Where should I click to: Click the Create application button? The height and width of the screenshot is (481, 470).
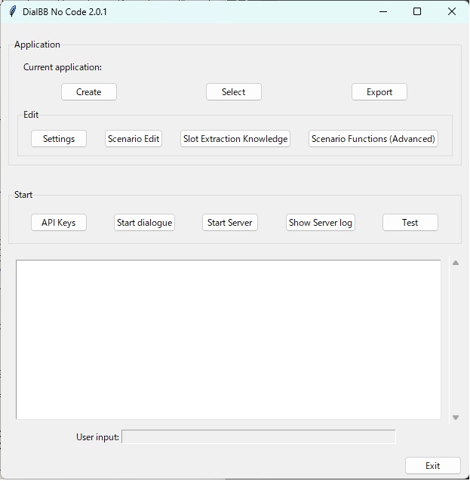tap(89, 91)
